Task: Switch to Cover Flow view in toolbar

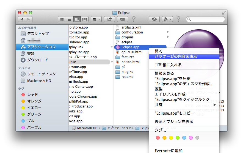Action: 84,19
